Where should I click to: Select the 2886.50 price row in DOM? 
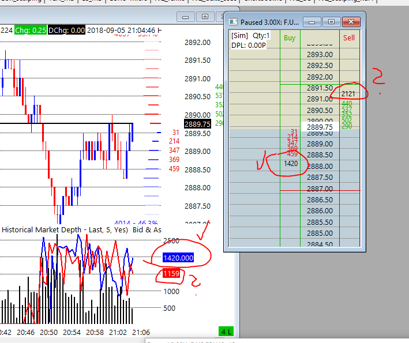(320, 200)
